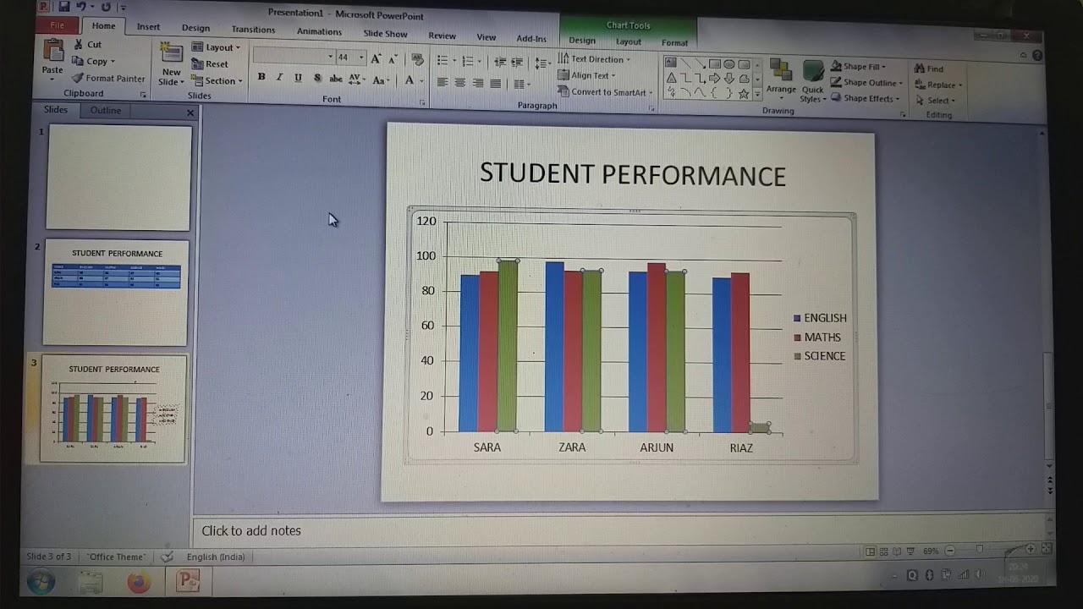Toggle Italic formatting
This screenshot has width=1083, height=609.
(279, 78)
